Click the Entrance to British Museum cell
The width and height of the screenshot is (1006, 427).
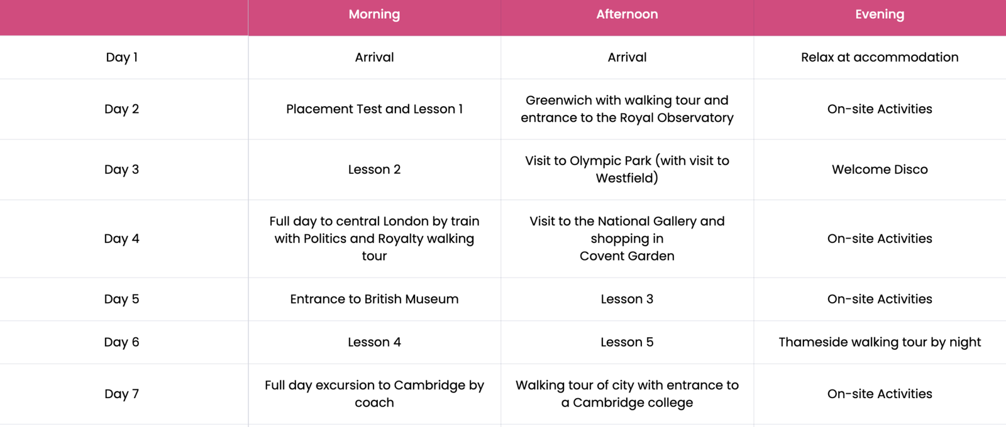374,299
